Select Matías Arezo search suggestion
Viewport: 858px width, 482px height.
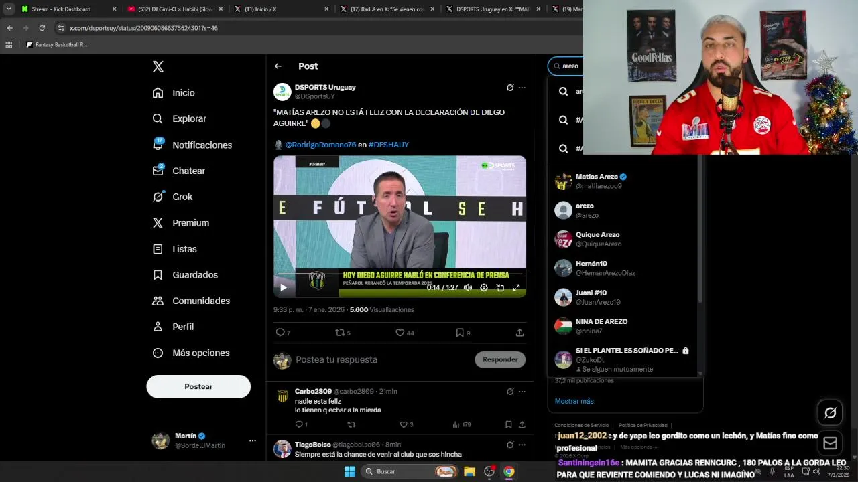tap(623, 181)
